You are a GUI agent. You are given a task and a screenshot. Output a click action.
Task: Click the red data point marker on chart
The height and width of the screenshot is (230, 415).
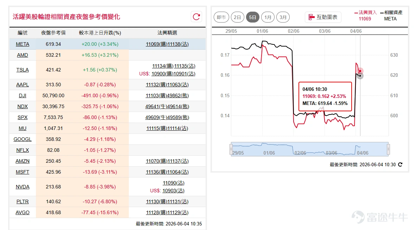pyautogui.click(x=360, y=71)
